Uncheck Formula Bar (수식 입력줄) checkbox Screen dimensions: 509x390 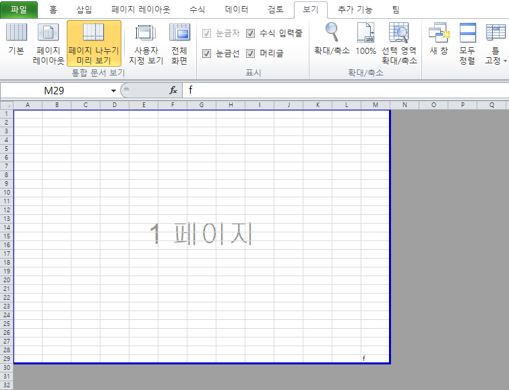click(x=250, y=33)
